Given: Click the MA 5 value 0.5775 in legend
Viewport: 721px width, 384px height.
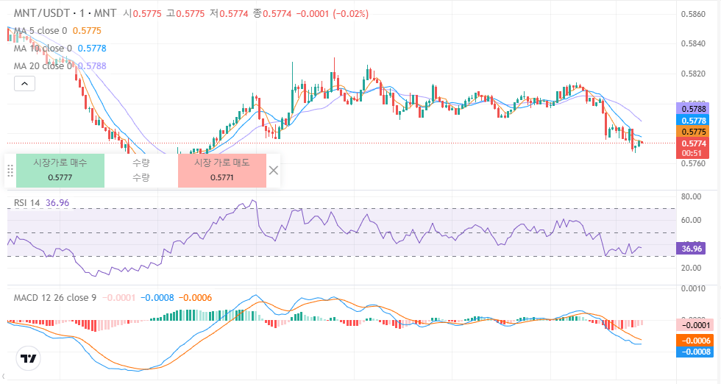Looking at the screenshot, I should click(x=87, y=31).
